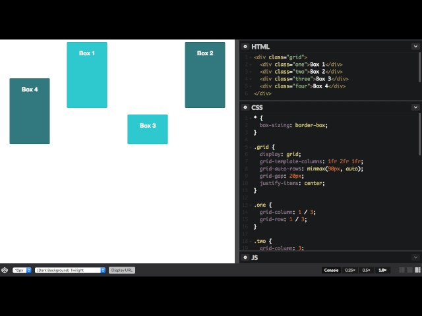Click the .grid selector line in CSS

coord(264,147)
